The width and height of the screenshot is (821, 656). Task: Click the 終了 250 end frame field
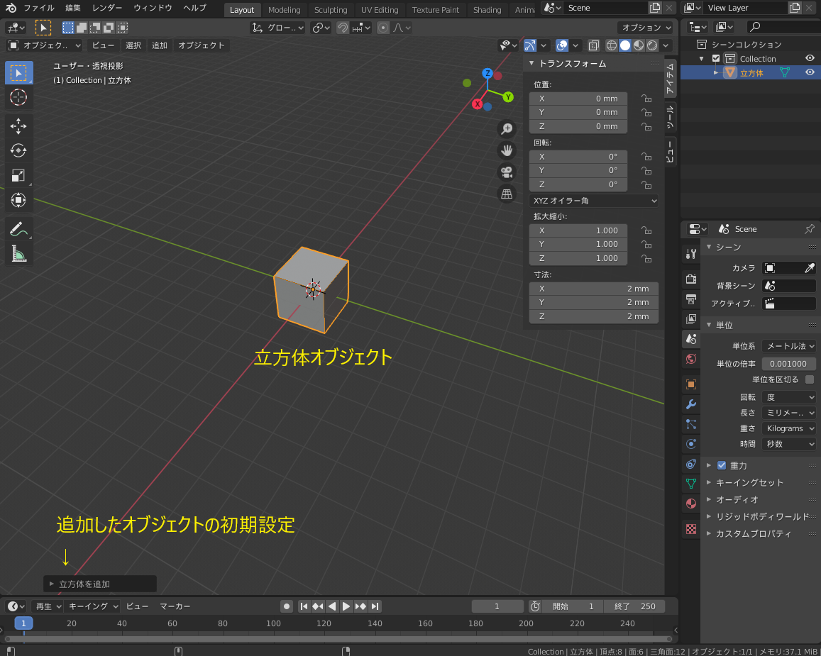634,606
